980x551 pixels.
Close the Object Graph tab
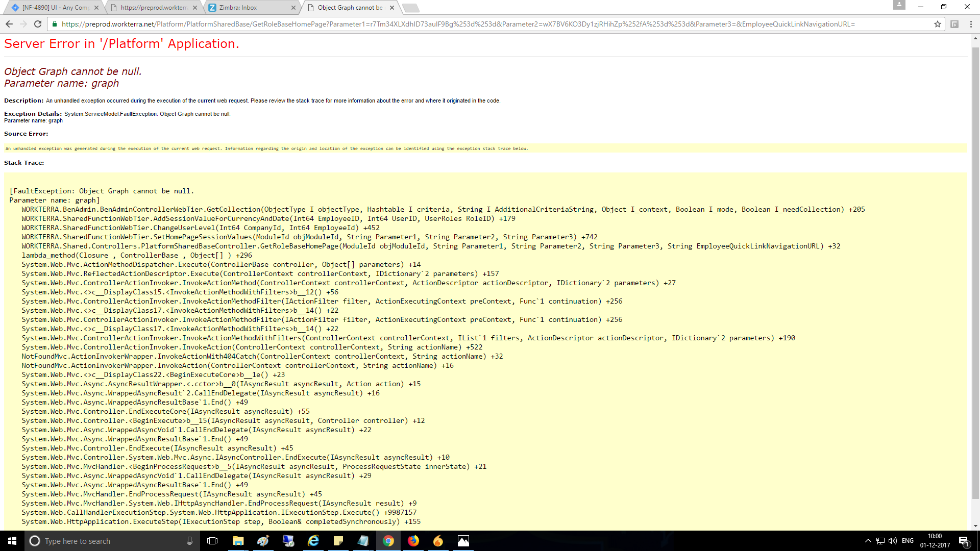click(392, 8)
